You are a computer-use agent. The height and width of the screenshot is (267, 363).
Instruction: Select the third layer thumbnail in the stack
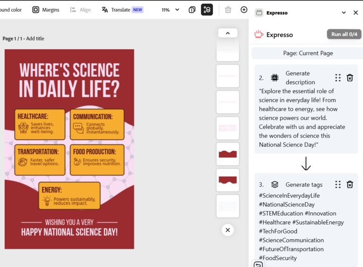[228, 102]
